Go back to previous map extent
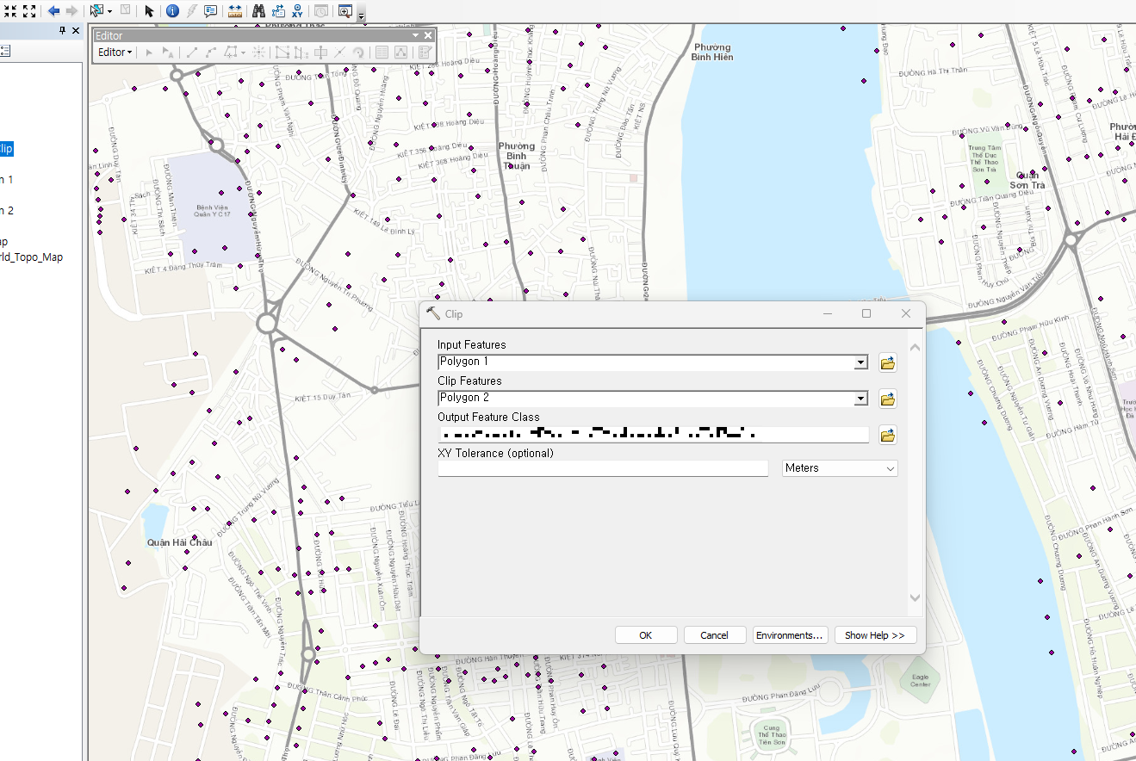This screenshot has height=761, width=1136. (53, 11)
